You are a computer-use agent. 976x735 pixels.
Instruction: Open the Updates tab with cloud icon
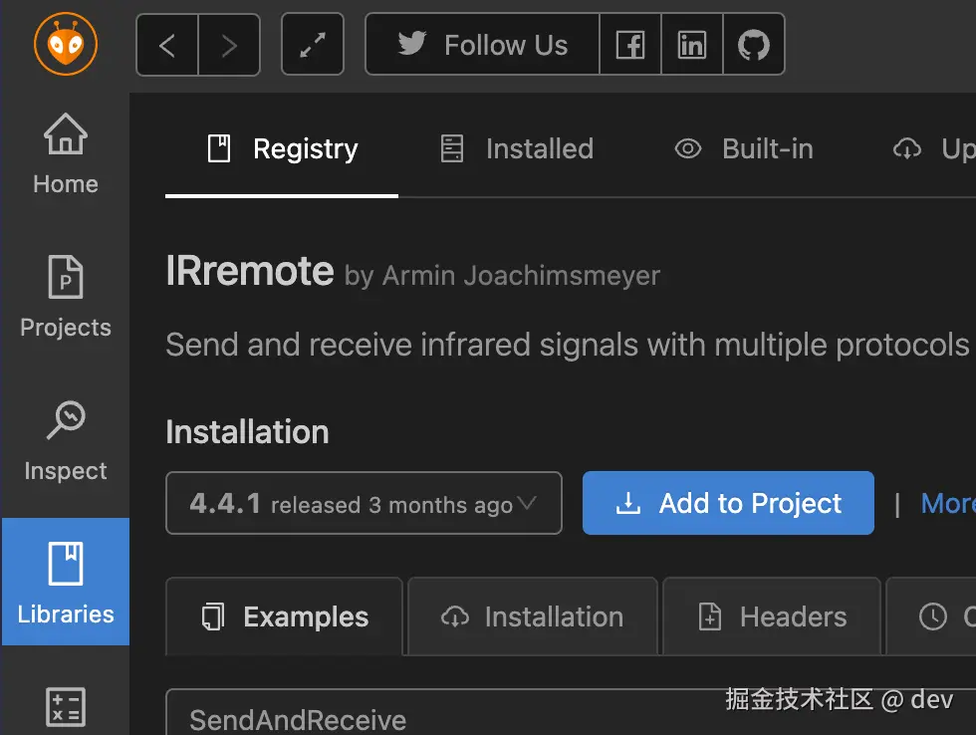932,149
